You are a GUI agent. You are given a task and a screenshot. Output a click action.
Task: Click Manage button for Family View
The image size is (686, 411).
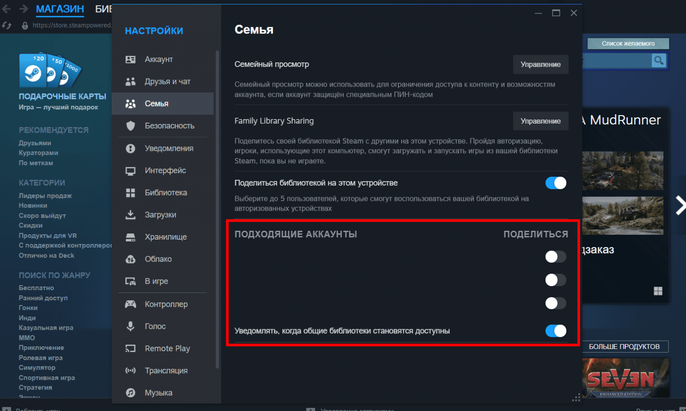coord(540,64)
